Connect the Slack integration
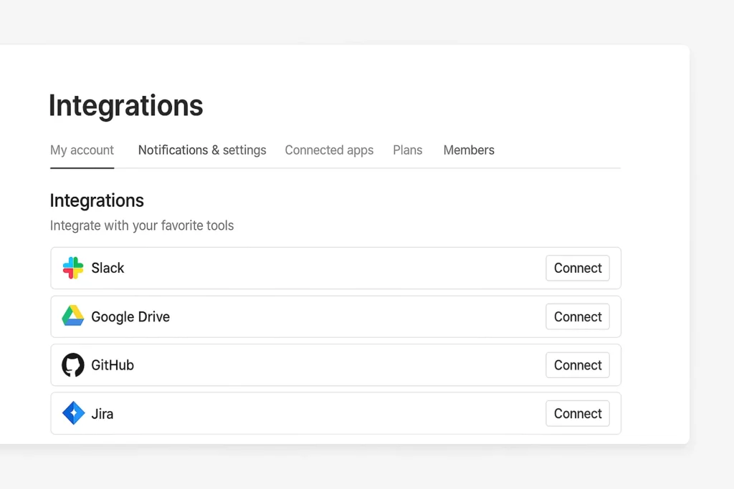This screenshot has width=734, height=489. (x=577, y=268)
